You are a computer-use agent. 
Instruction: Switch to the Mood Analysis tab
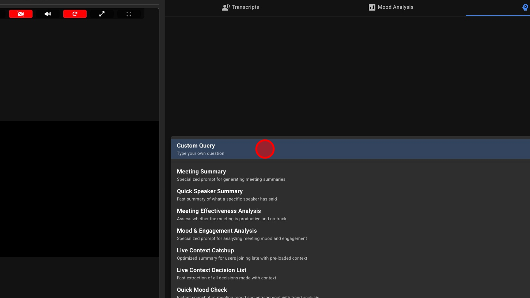coord(395,7)
